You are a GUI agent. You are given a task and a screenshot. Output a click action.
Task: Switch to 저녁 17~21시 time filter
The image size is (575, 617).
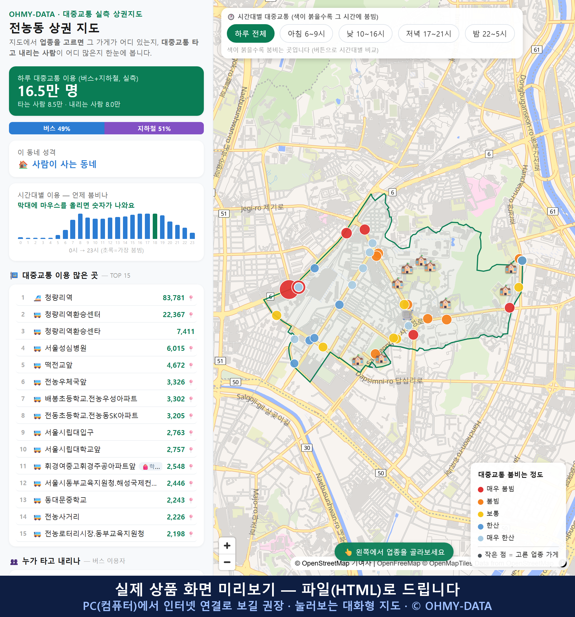[x=428, y=33]
